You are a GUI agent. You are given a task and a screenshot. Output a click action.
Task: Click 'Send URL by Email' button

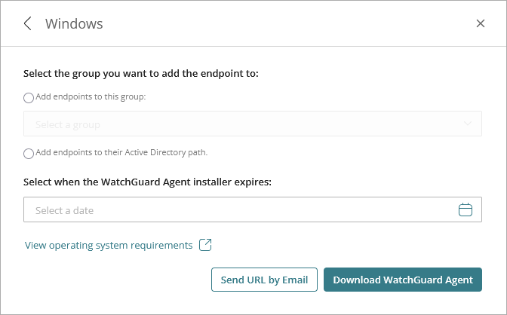click(264, 280)
